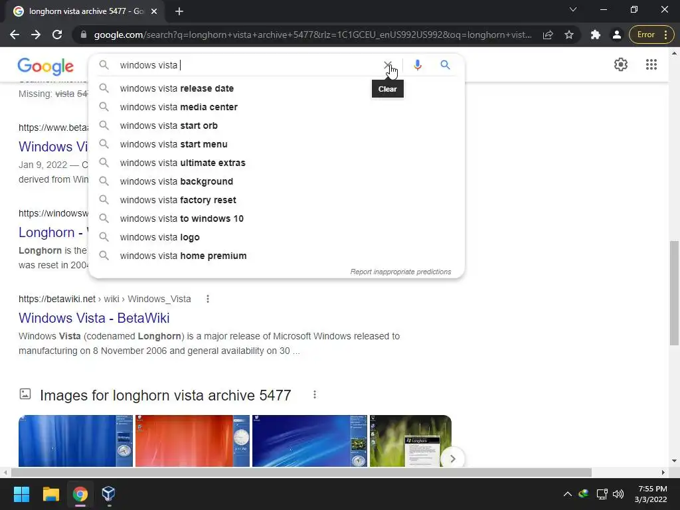Open Images for longhorn vista archive 5477
The image size is (680, 510).
(x=165, y=396)
